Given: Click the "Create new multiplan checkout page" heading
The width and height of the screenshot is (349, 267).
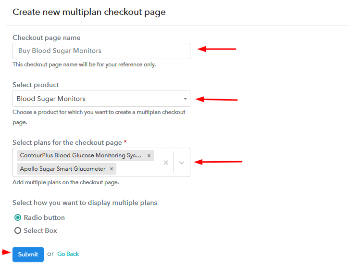Looking at the screenshot, I should pyautogui.click(x=89, y=12).
